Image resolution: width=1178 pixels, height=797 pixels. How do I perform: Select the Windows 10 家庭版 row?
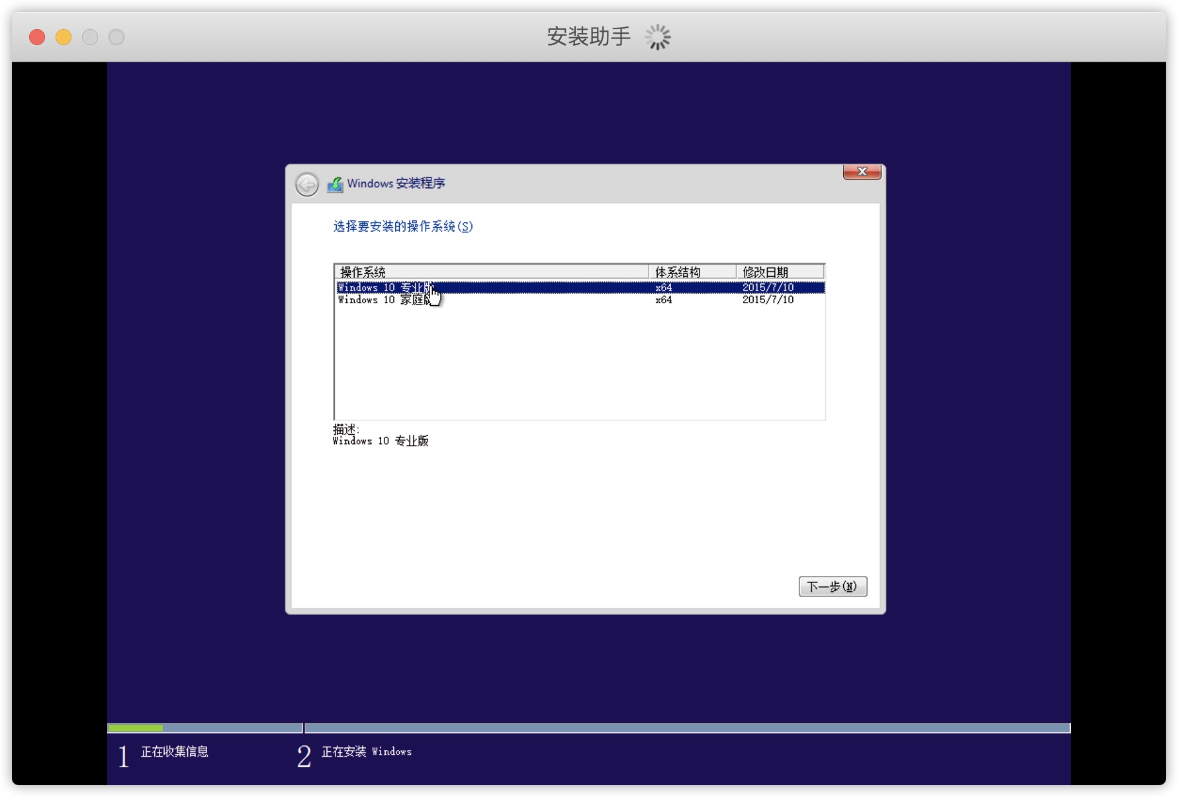pos(580,300)
